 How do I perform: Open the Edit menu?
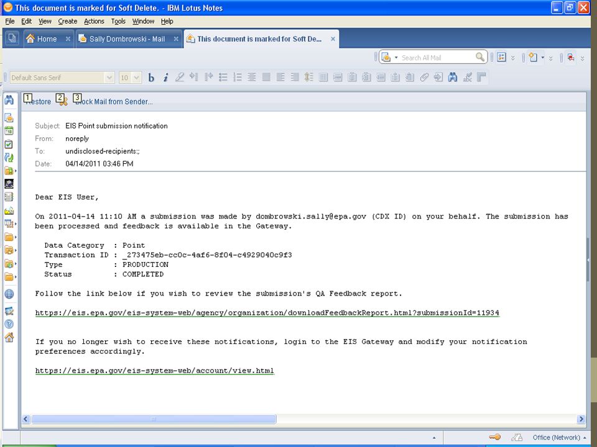click(x=26, y=21)
